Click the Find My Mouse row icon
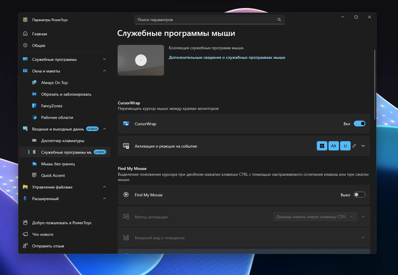This screenshot has width=398, height=275. tap(126, 195)
